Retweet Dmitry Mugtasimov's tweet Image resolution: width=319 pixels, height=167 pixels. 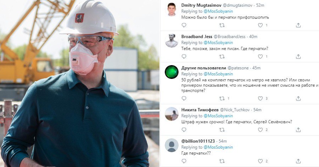tap(222, 25)
